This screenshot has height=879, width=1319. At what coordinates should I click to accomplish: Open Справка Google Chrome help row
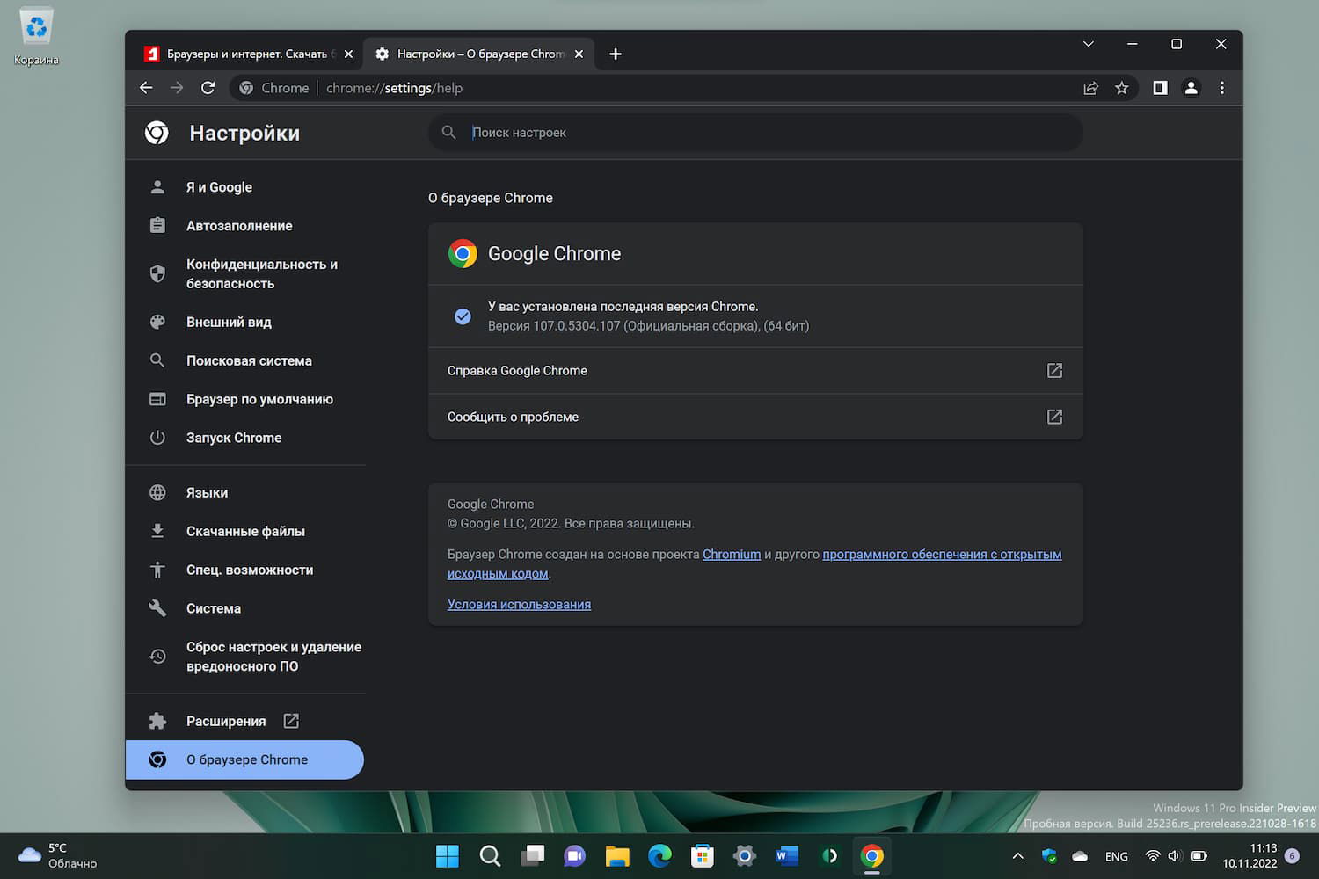(755, 371)
